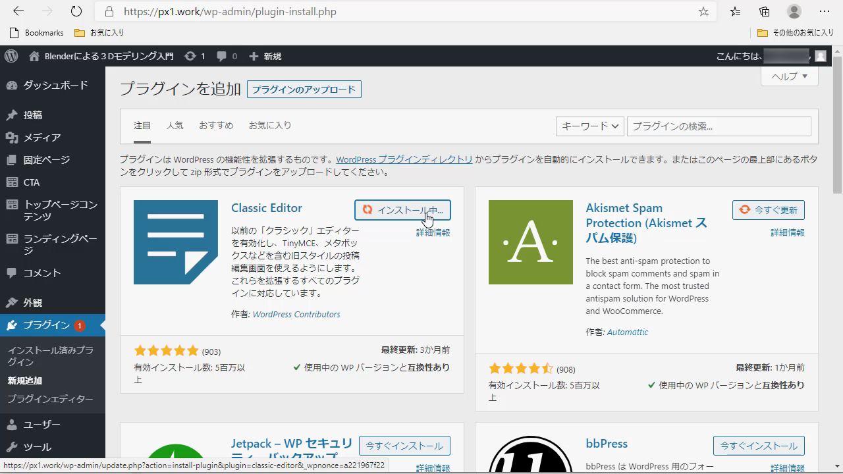Open the 新規 new content menu
The width and height of the screenshot is (843, 474).
point(265,56)
